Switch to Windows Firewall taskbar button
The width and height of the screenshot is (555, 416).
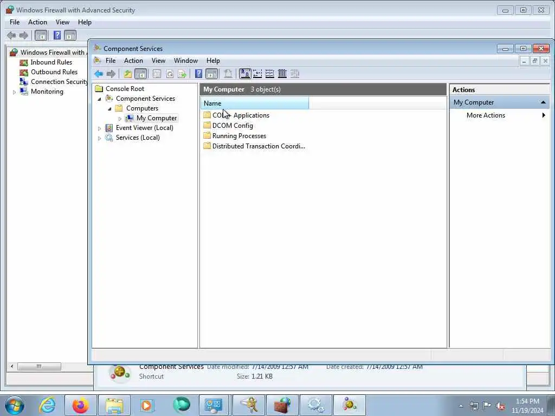click(x=282, y=405)
